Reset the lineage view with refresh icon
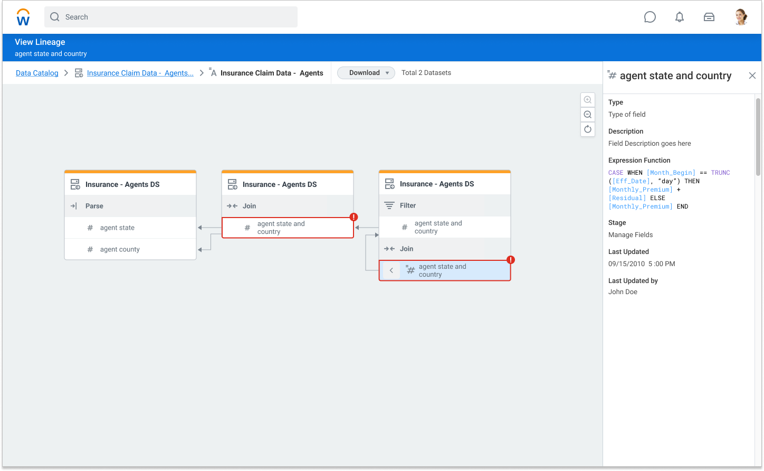This screenshot has height=471, width=764. (588, 129)
